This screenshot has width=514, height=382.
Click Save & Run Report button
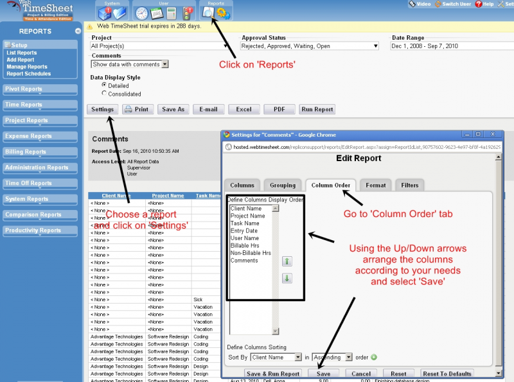[272, 374]
